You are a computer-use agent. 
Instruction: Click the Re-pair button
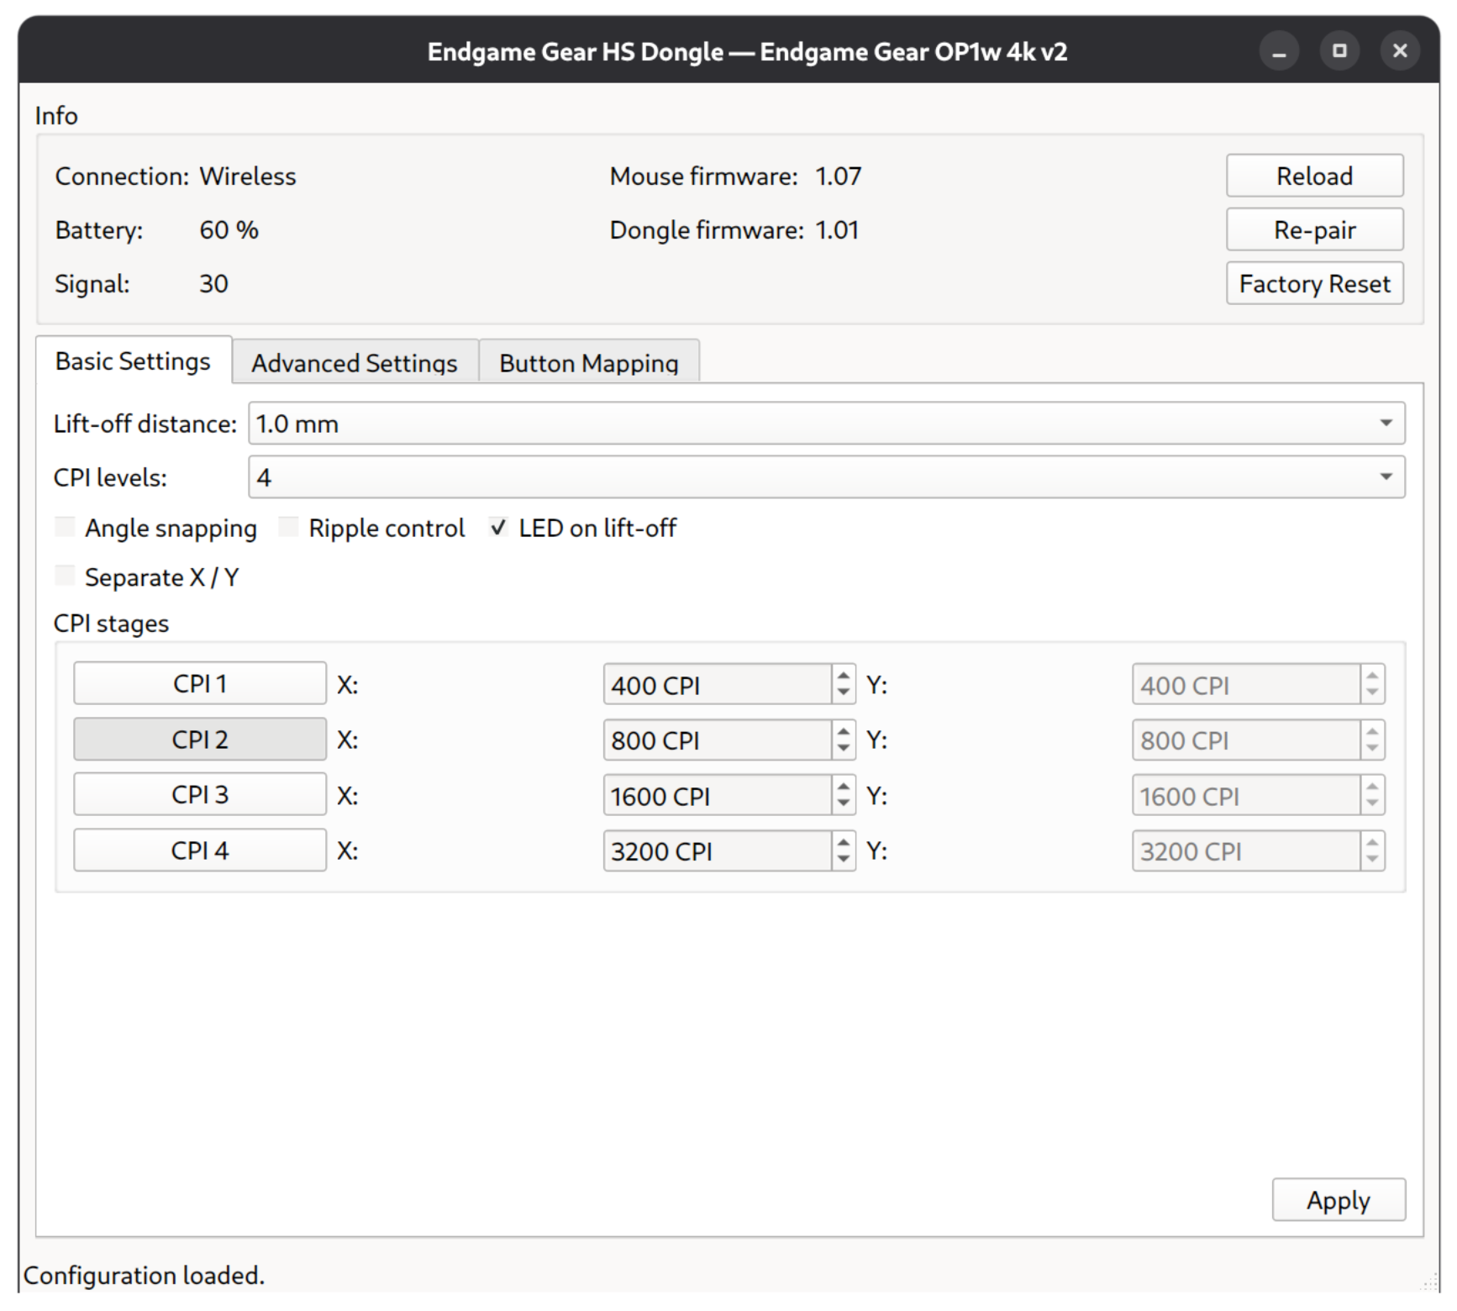point(1315,229)
